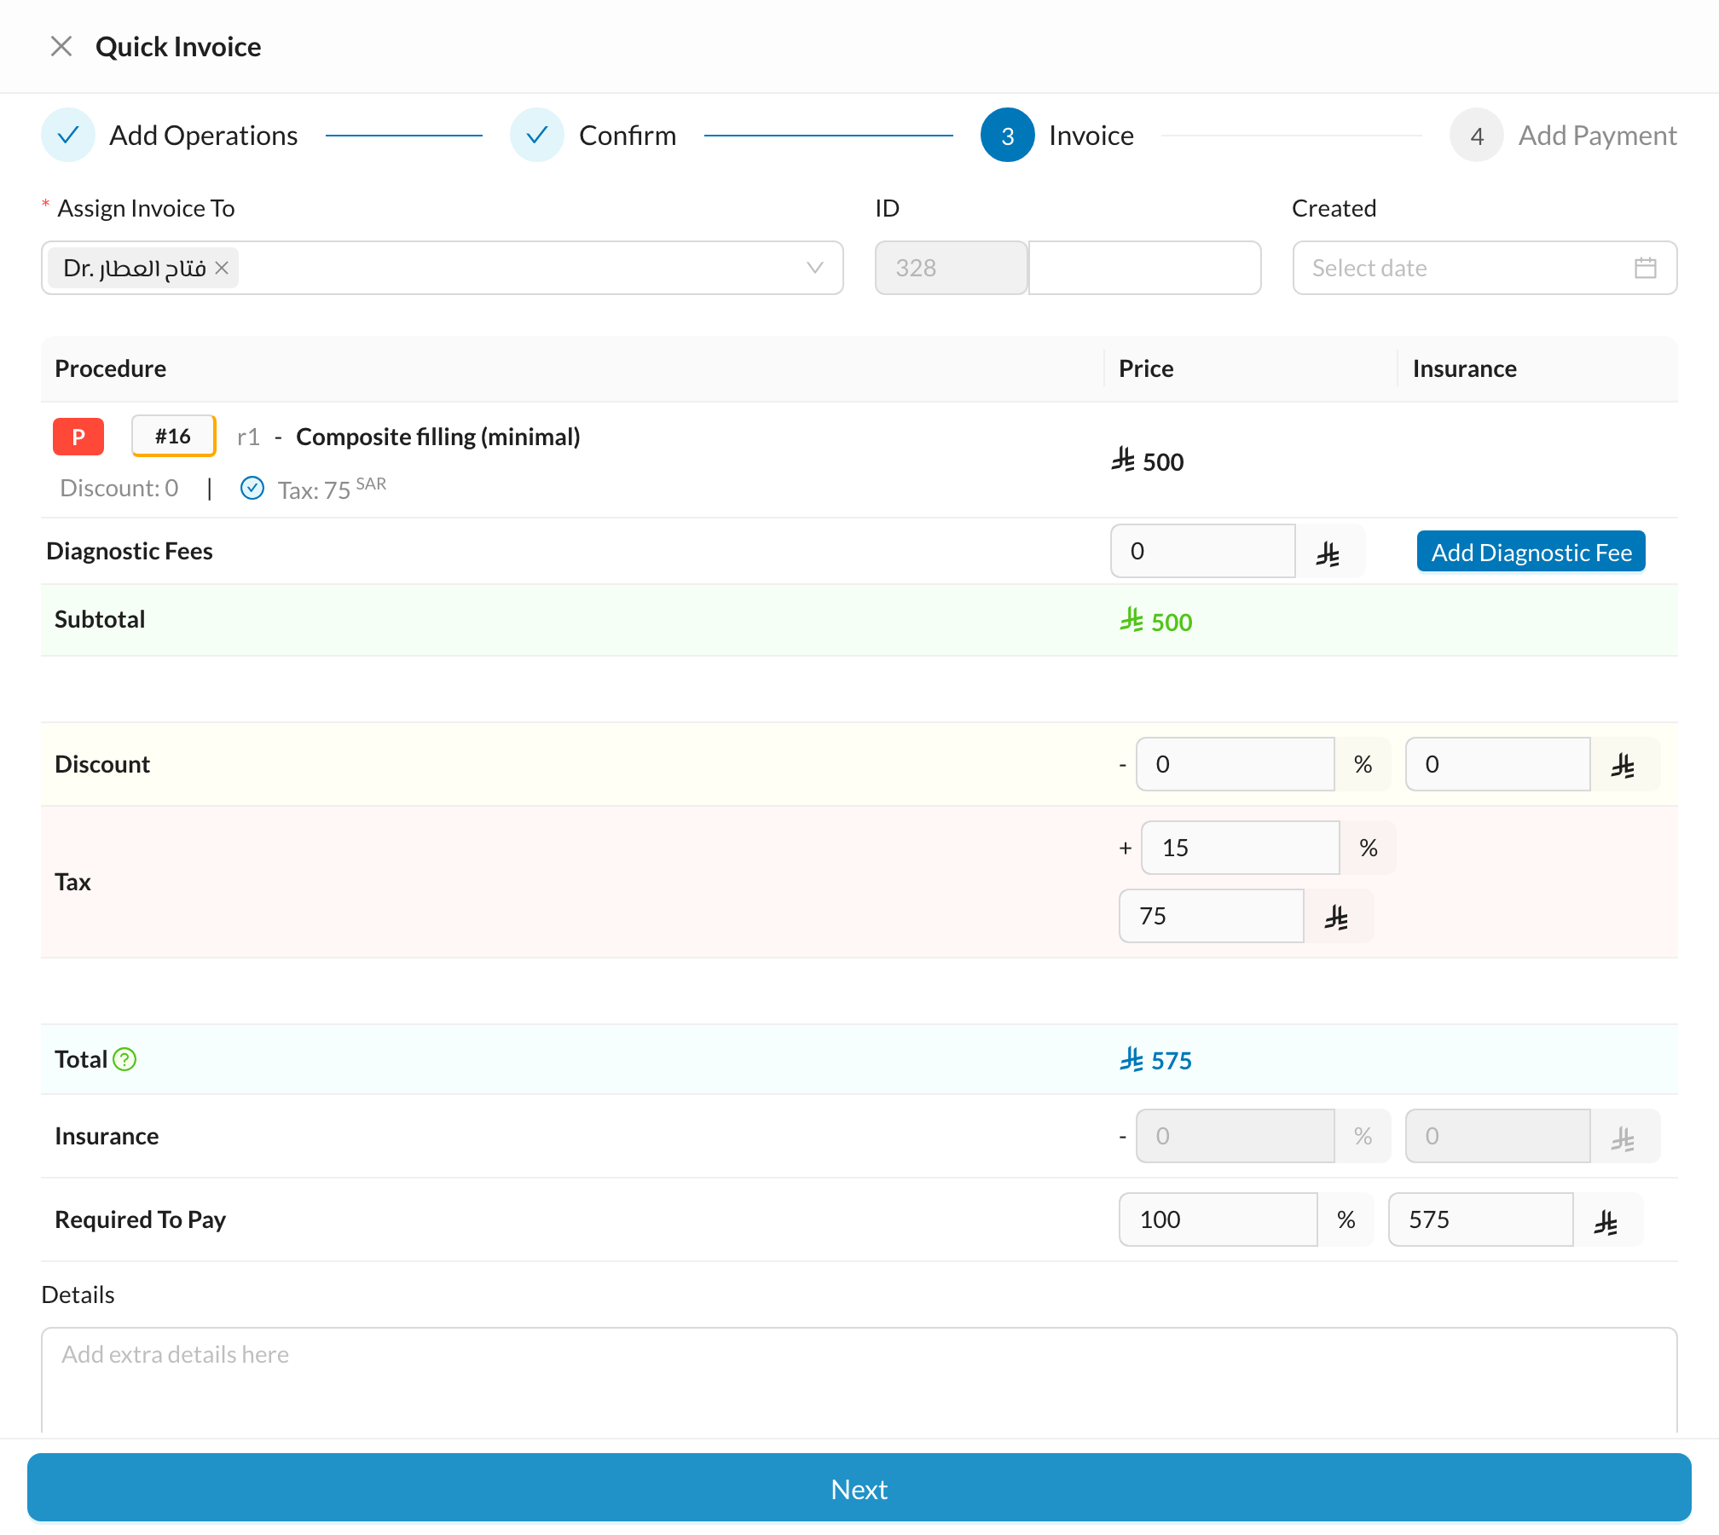Click the Diagnostic Fees amount field
This screenshot has height=1535, width=1719.
[1203, 551]
